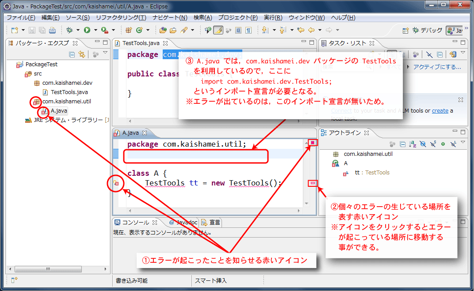Collapse all in Package Explorer
474x291 pixels.
click(x=72, y=54)
